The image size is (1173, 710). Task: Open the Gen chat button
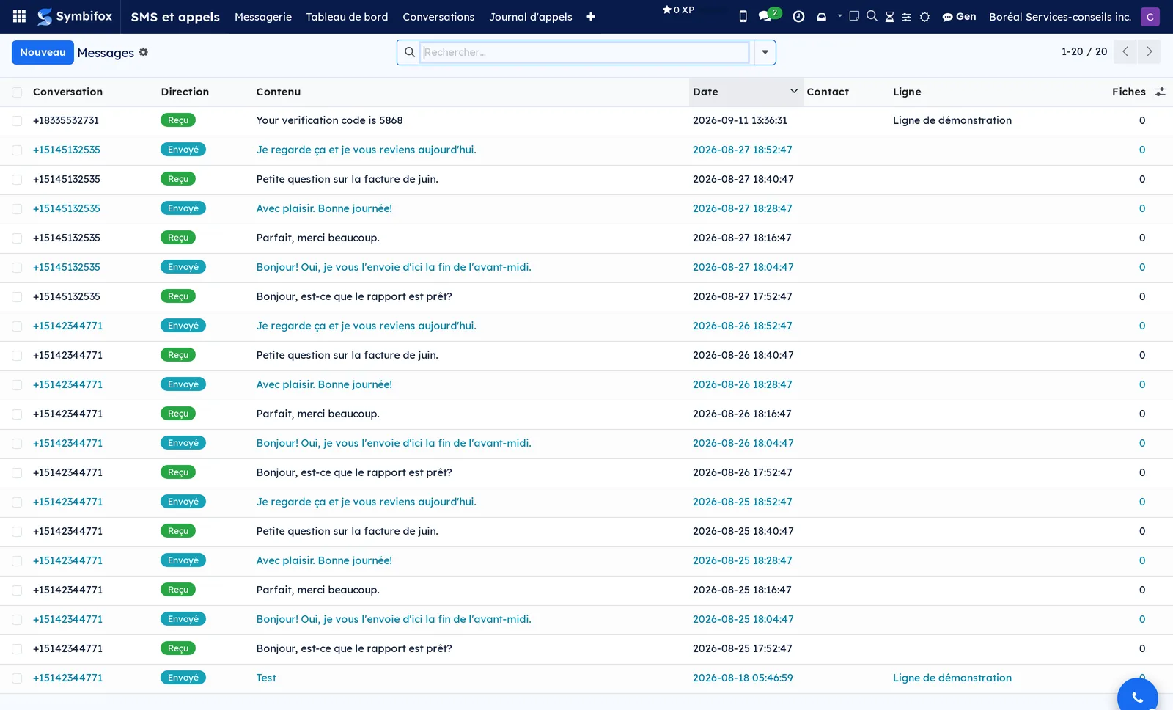tap(959, 16)
